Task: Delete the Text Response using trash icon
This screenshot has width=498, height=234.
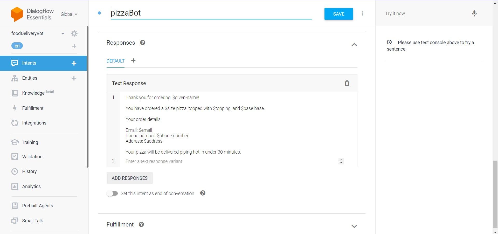Action: pyautogui.click(x=347, y=83)
